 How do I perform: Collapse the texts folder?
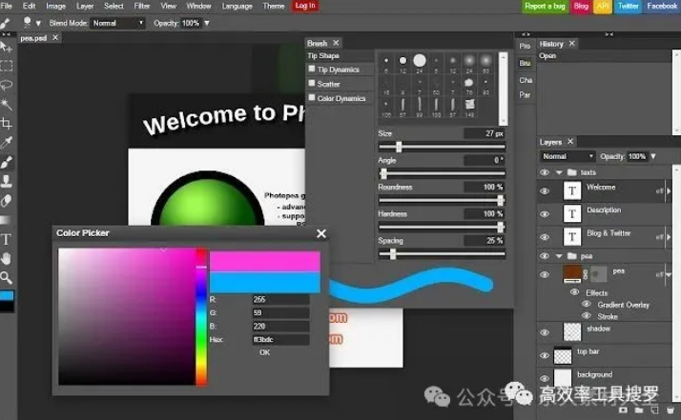(x=559, y=172)
